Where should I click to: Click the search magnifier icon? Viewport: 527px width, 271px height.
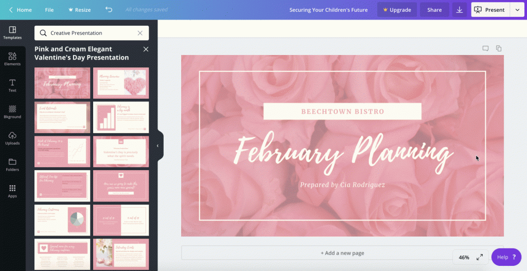(43, 33)
